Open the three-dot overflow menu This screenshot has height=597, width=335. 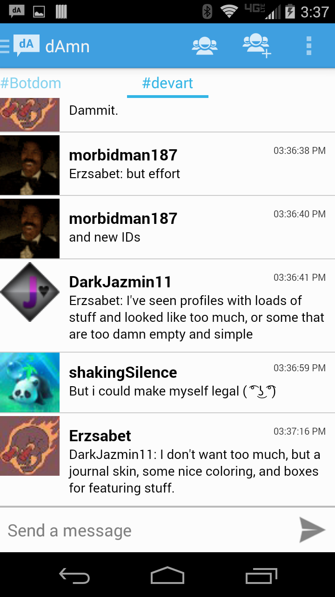[x=308, y=46]
